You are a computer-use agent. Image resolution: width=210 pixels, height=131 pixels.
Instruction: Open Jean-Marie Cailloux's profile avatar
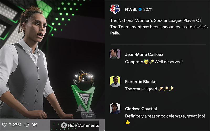click(115, 54)
